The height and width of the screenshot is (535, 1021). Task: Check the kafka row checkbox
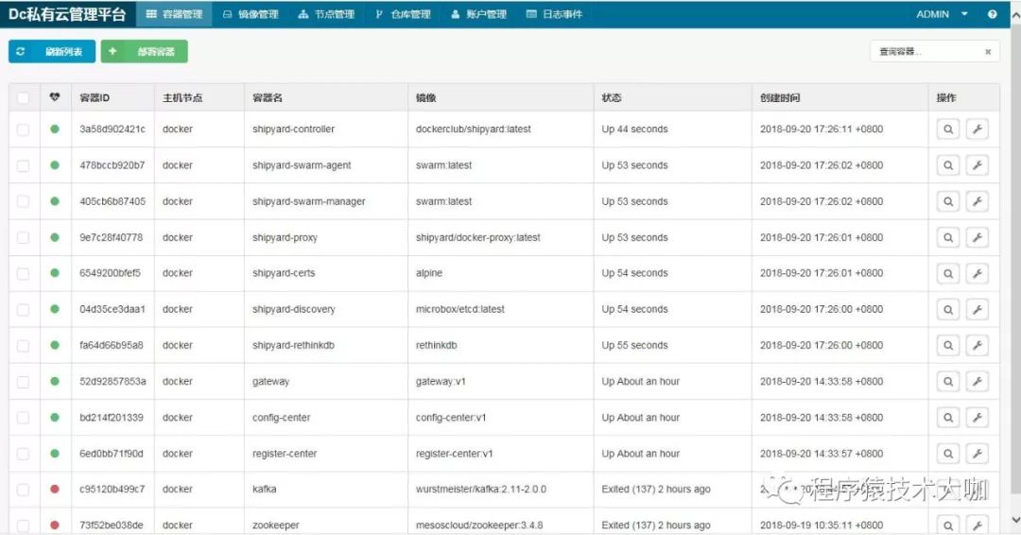tap(23, 490)
